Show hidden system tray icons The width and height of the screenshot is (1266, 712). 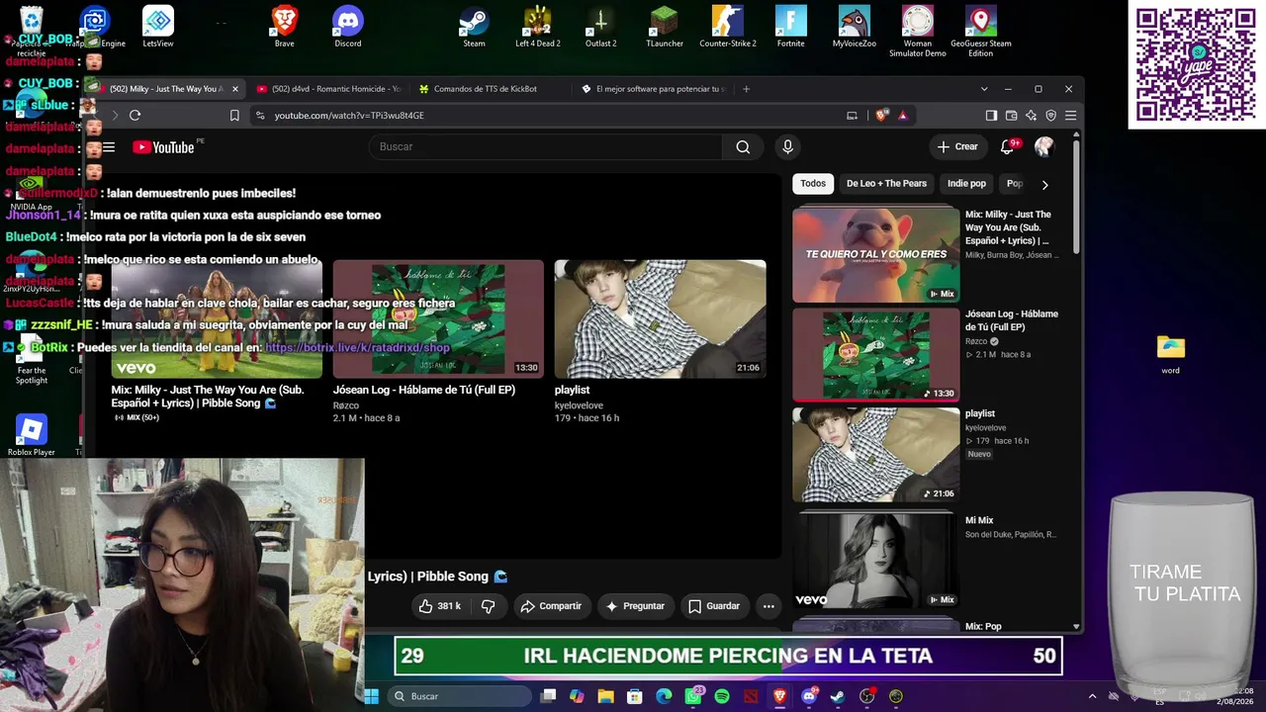[1092, 696]
